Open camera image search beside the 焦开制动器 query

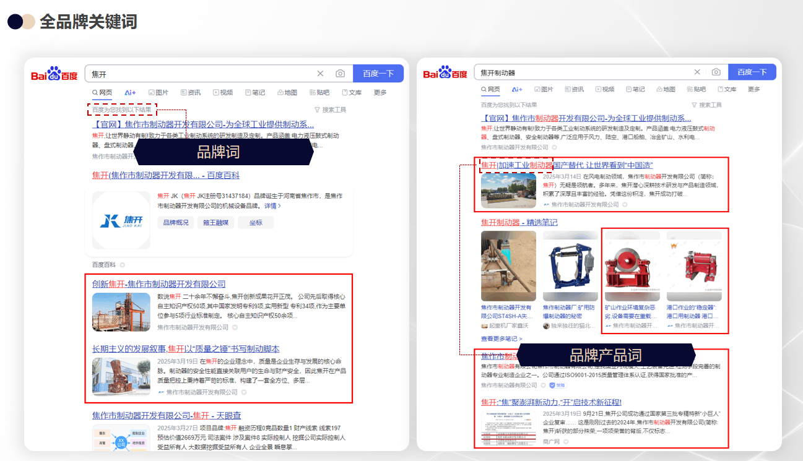[716, 72]
